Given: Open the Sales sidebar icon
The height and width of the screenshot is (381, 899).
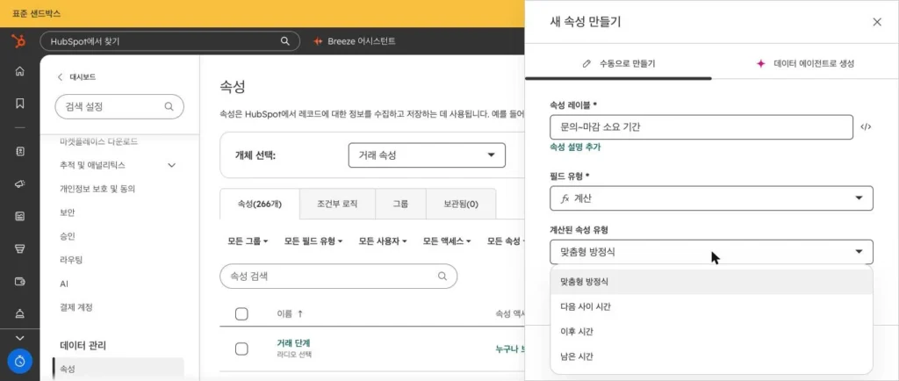Looking at the screenshot, I should pyautogui.click(x=19, y=248).
